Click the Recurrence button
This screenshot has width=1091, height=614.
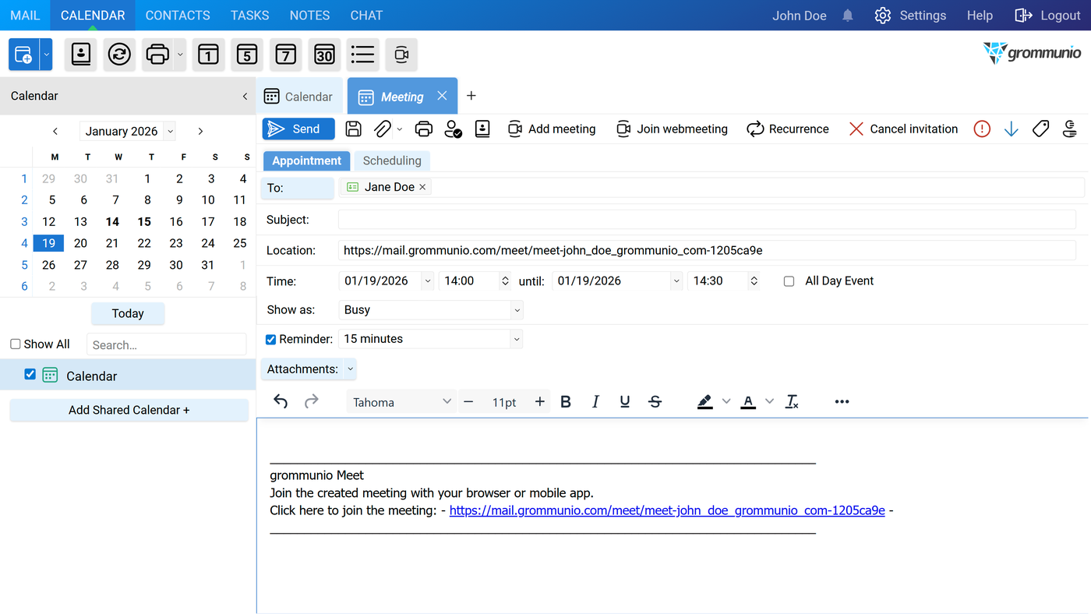[787, 129]
